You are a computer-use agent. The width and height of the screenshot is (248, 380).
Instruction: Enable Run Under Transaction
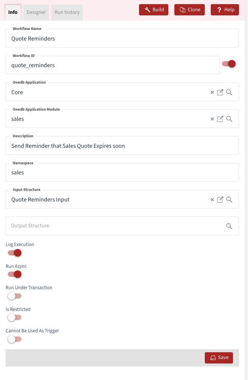14,296
